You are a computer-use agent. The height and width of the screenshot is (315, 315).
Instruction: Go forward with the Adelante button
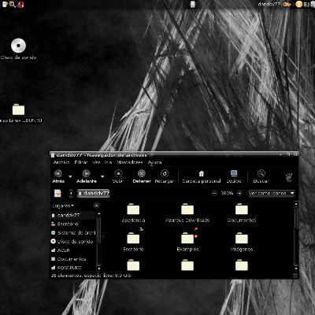pos(87,176)
